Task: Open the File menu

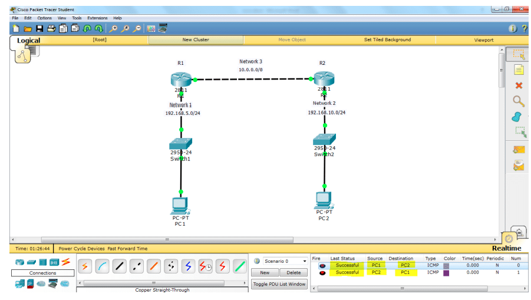Action: click(15, 18)
